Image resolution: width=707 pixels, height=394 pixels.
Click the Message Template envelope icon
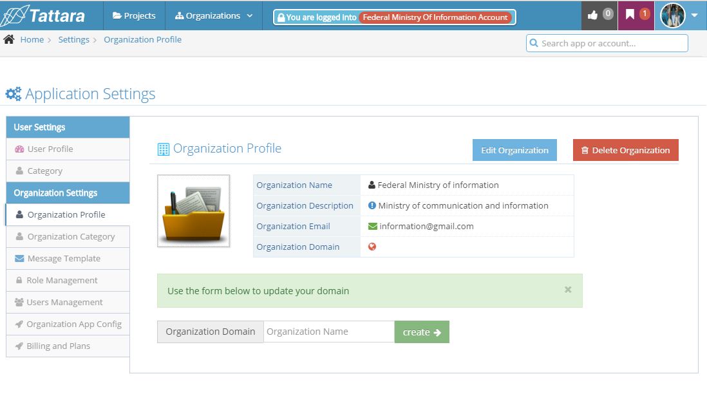(19, 258)
